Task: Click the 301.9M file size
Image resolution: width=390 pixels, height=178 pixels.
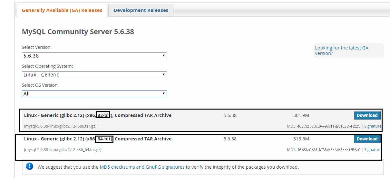Action: coord(301,115)
